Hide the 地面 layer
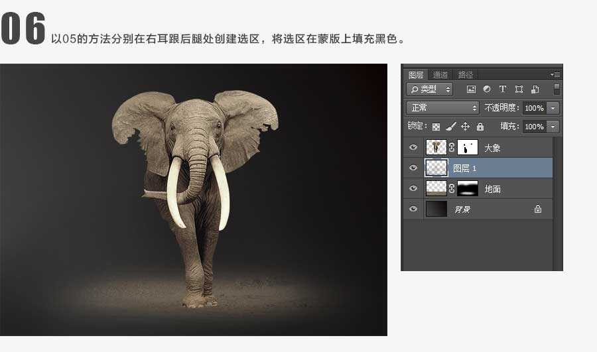 (413, 188)
